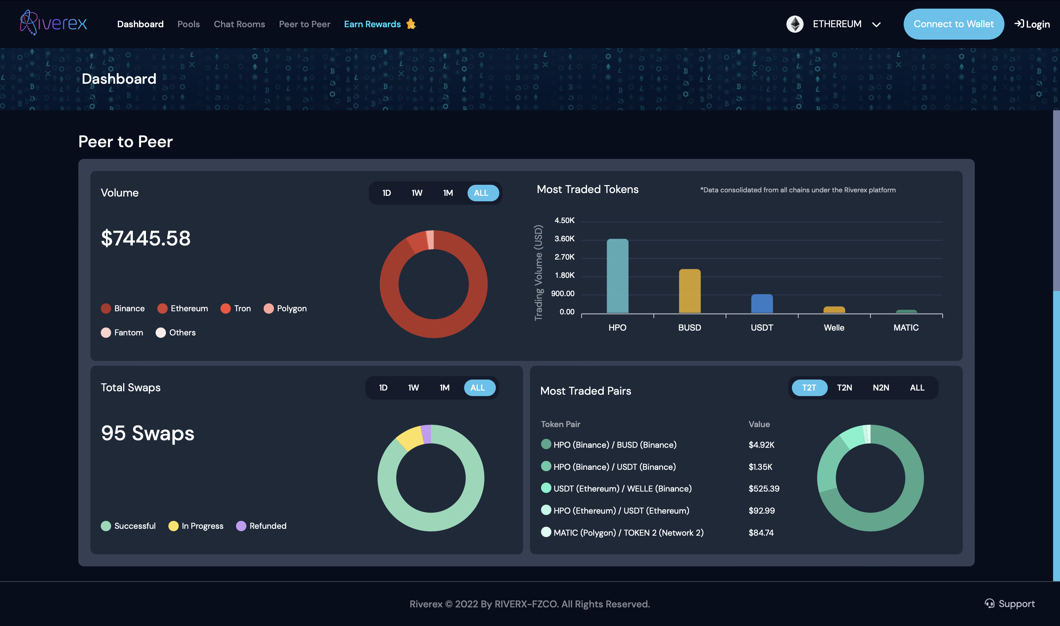Toggle Binance legend swatch
Image resolution: width=1060 pixels, height=626 pixels.
106,309
